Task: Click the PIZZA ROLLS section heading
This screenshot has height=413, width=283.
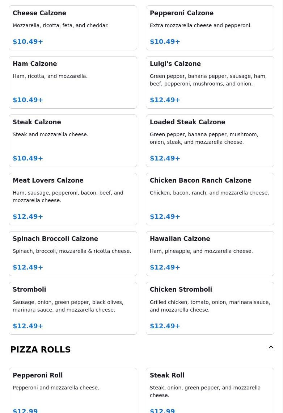Action: tap(41, 350)
